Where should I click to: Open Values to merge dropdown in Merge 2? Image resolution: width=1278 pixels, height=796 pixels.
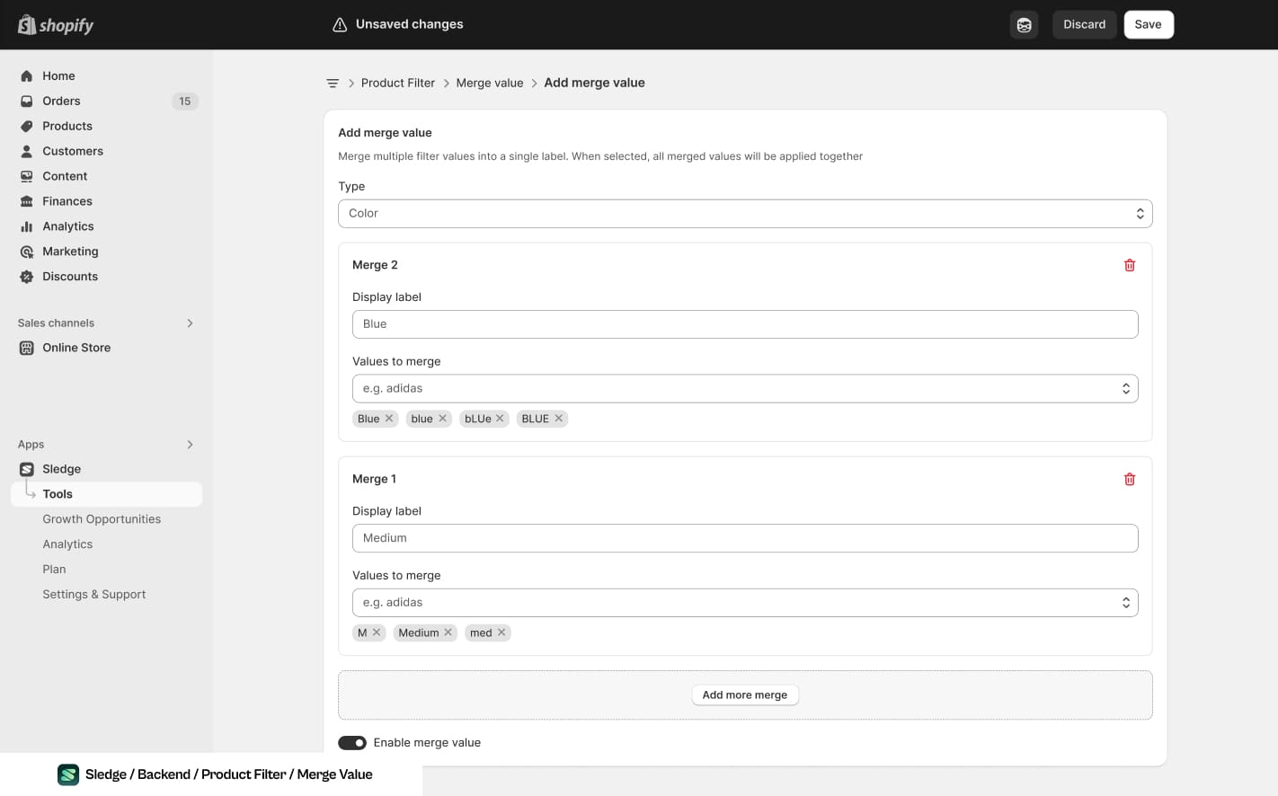point(745,389)
